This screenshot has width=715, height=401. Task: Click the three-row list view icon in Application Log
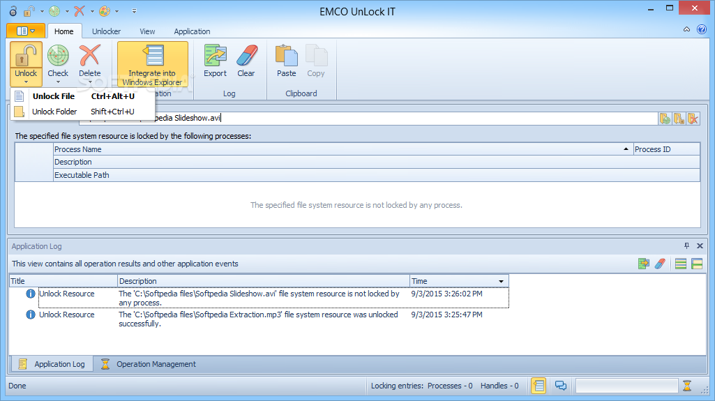tap(681, 264)
